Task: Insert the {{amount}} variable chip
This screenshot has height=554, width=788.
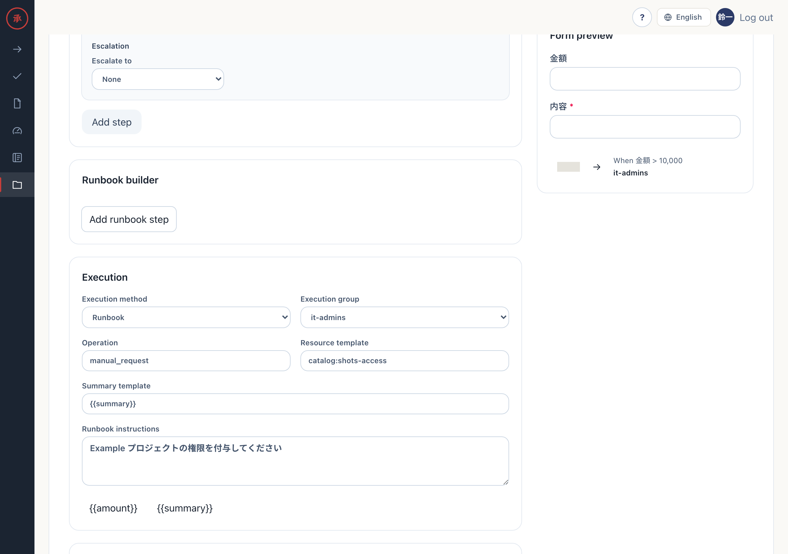Action: point(113,508)
